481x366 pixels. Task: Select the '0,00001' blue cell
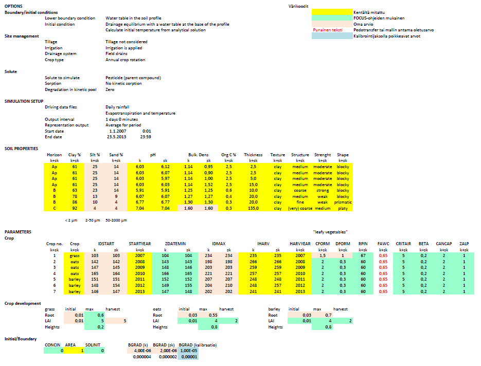pos(188,357)
